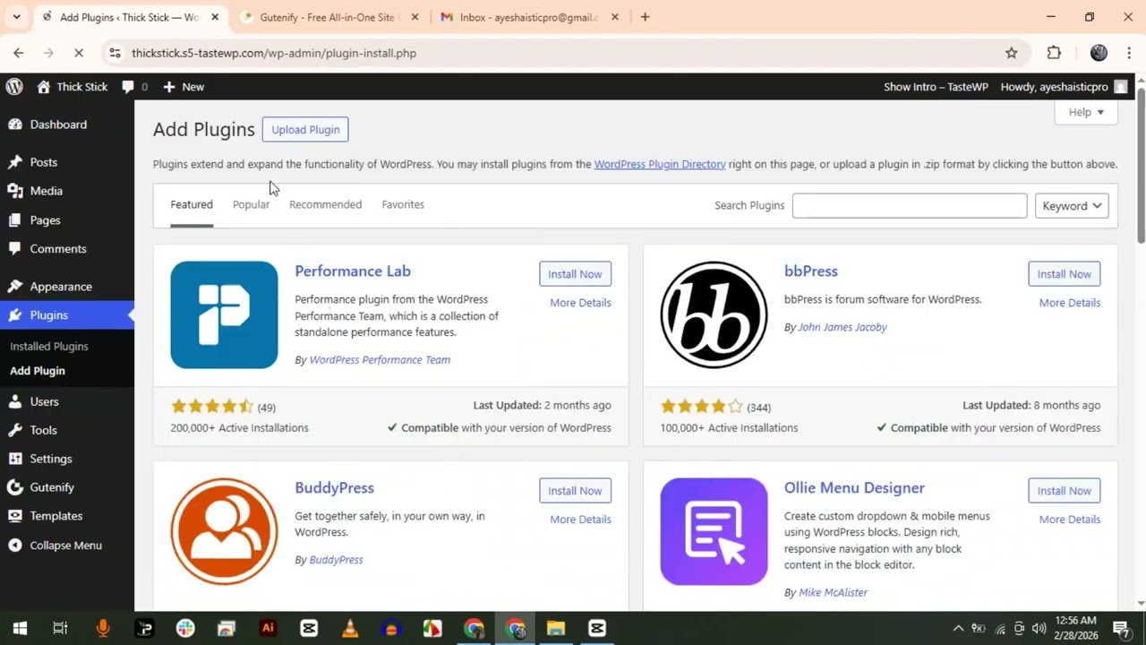The height and width of the screenshot is (645, 1146).
Task: Stop loading the page
Action: pos(79,53)
